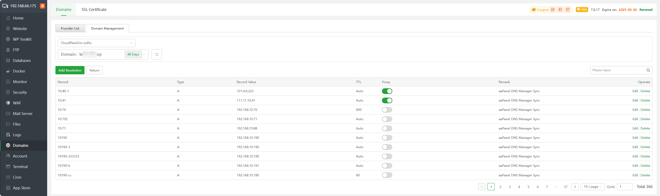Open the Cron icon

pos(8,177)
